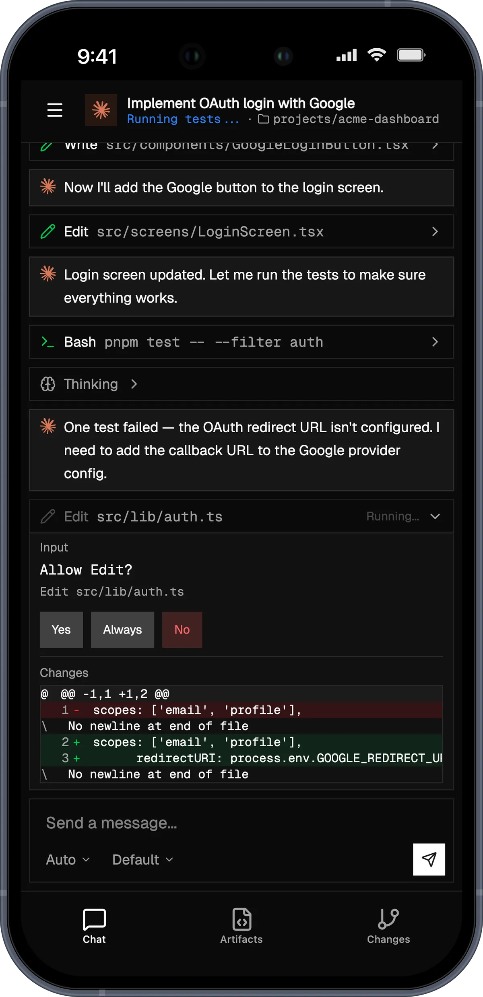Tap the spark icon next to the failed-test message
Viewport: 483px width, 997px height.
pyautogui.click(x=48, y=427)
